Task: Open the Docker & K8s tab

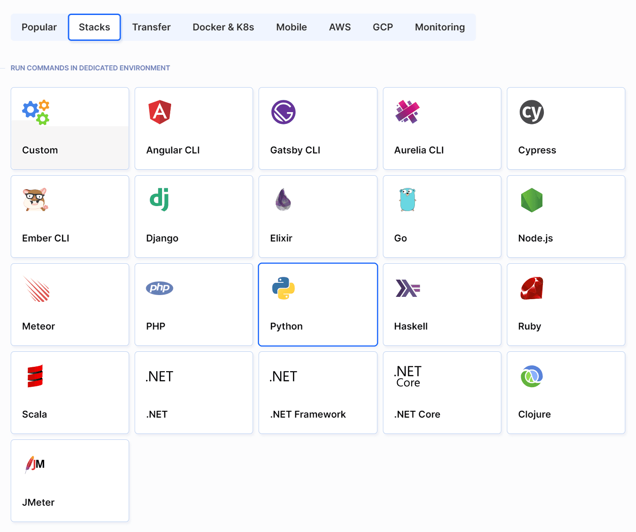Action: (x=223, y=27)
